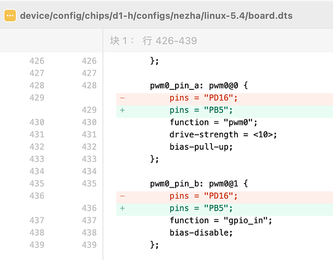Viewport: 333px width, 260px height.
Task: Click the line function = "gpio_in";
Action: (221, 220)
